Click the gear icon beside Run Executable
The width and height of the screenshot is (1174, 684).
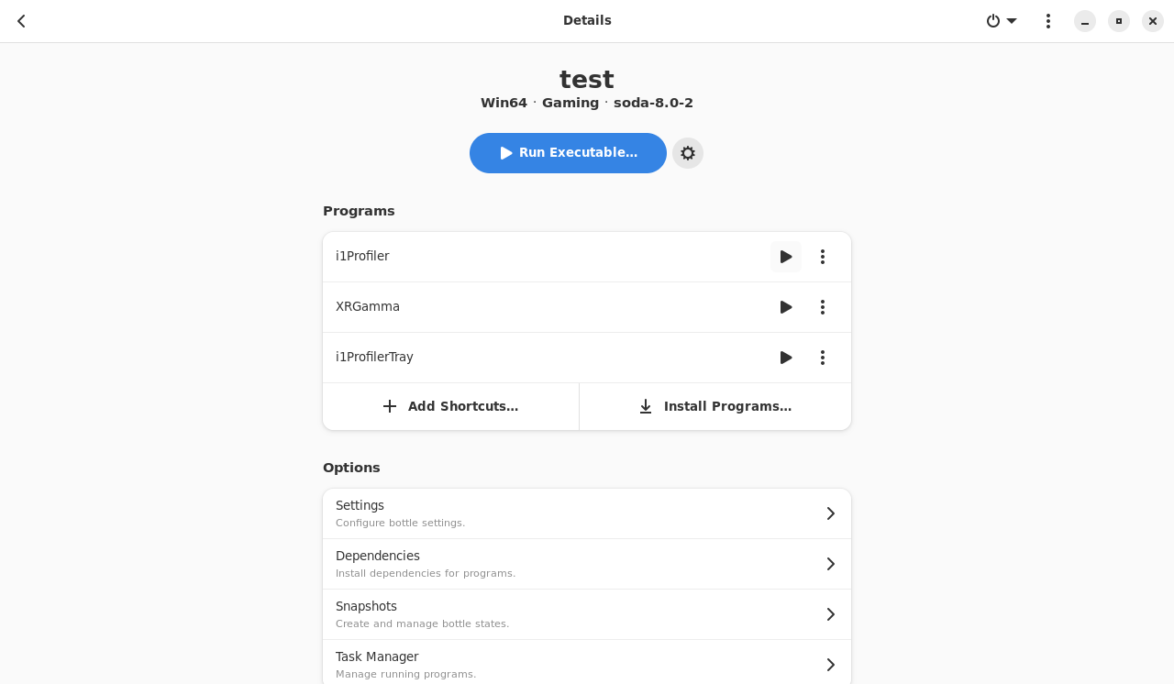tap(688, 153)
